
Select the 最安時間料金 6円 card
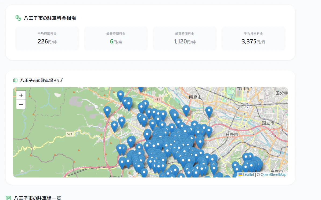tap(116, 38)
